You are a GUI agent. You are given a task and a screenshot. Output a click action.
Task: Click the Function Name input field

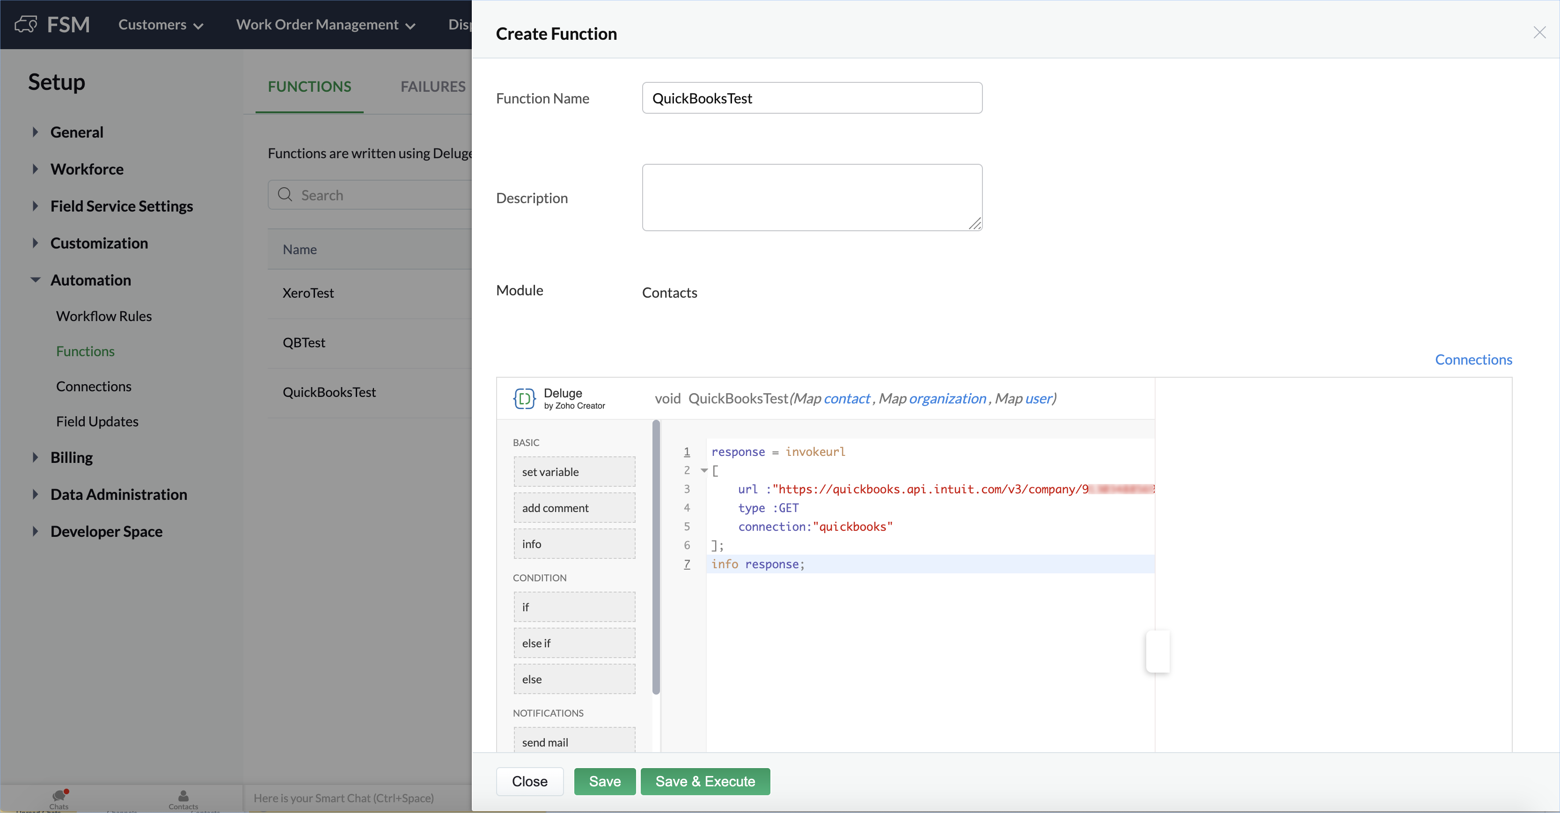point(812,98)
